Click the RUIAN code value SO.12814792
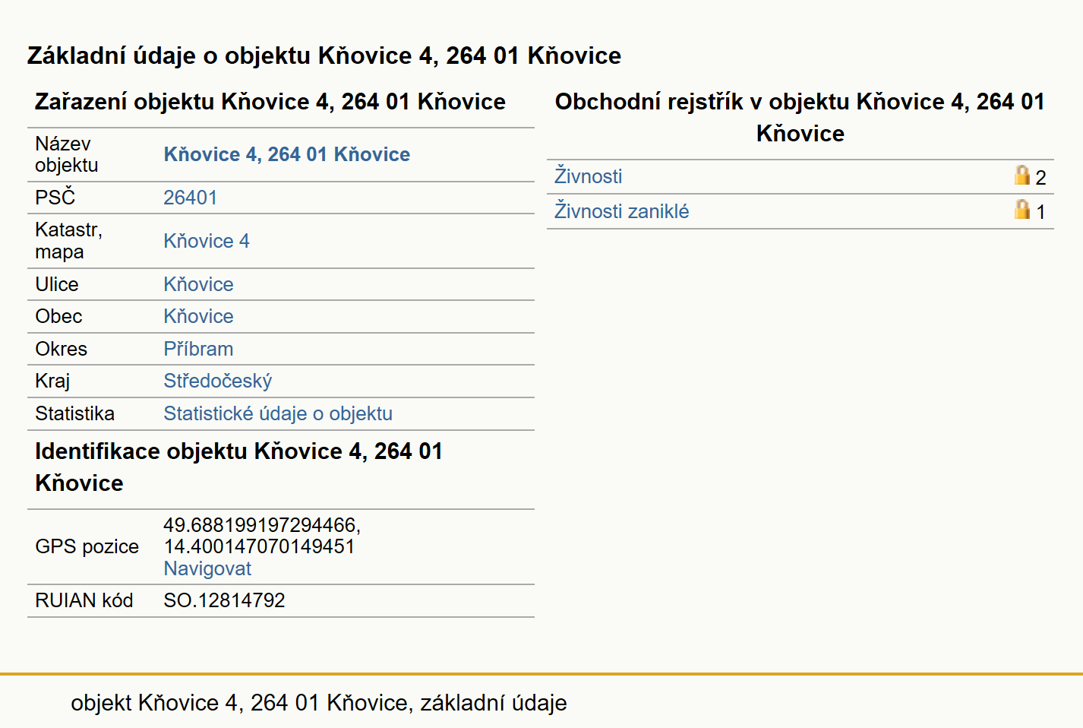This screenshot has height=728, width=1083. coord(224,600)
